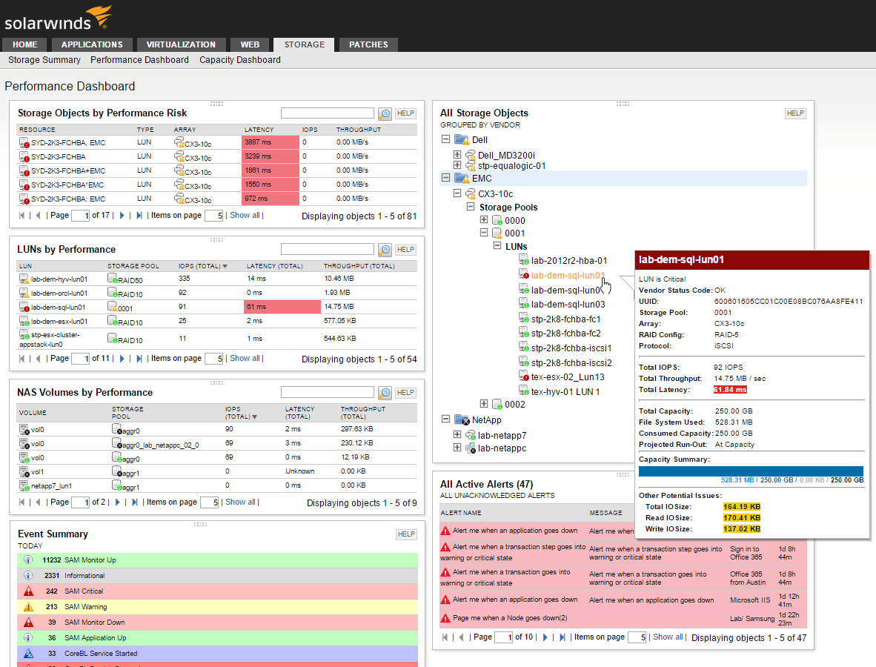The height and width of the screenshot is (667, 876).
Task: Sort LUNs by IOPS (Total) column header
Action: (201, 266)
